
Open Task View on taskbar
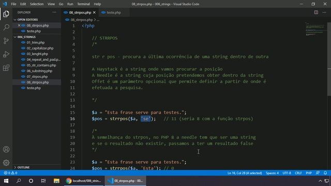tap(43, 181)
